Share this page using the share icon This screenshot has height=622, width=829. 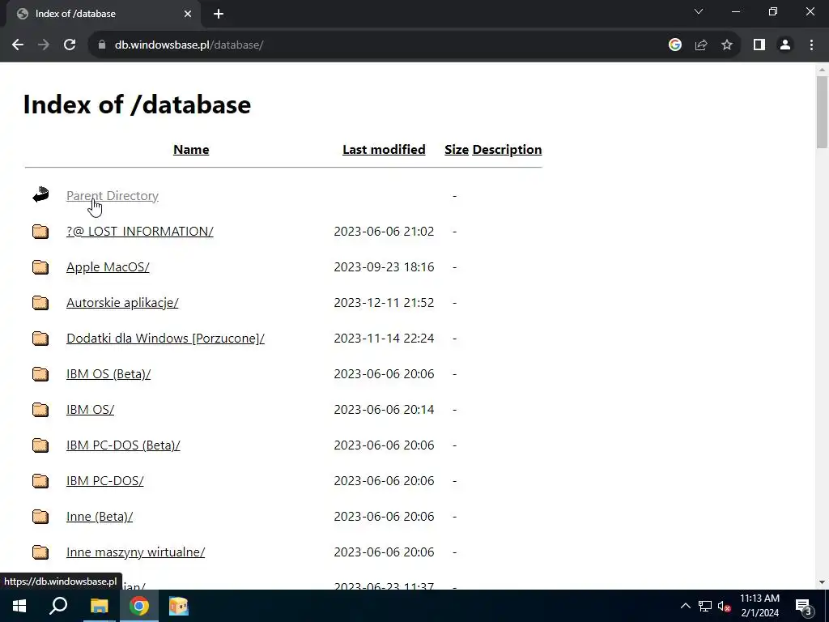[x=701, y=45]
